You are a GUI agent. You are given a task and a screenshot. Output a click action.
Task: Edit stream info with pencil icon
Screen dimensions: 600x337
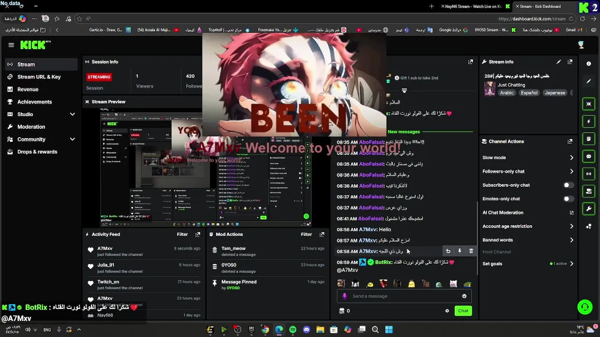pyautogui.click(x=559, y=62)
